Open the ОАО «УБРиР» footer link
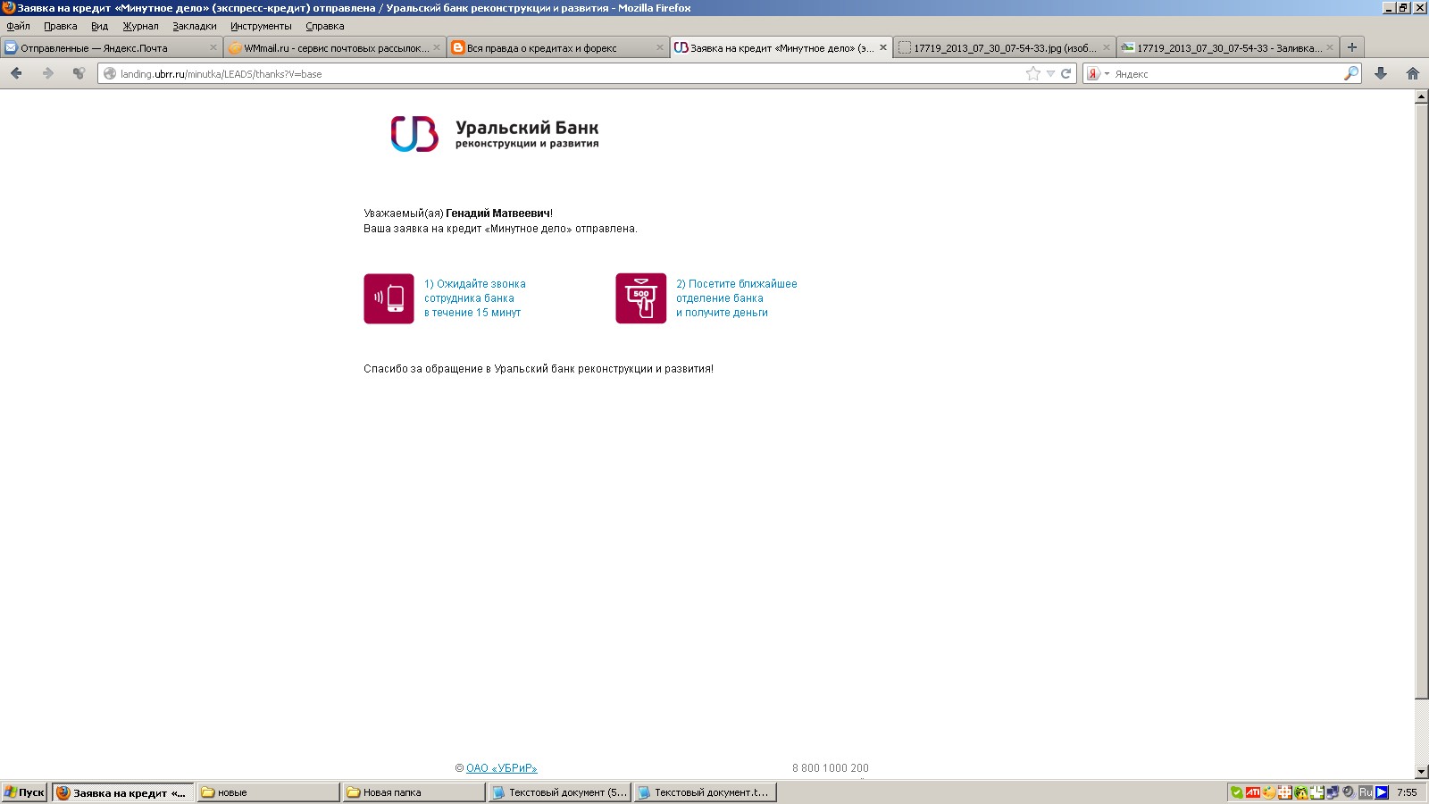The image size is (1429, 804). (502, 768)
